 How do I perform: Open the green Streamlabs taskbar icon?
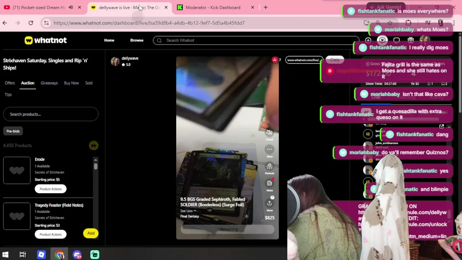[x=95, y=255]
